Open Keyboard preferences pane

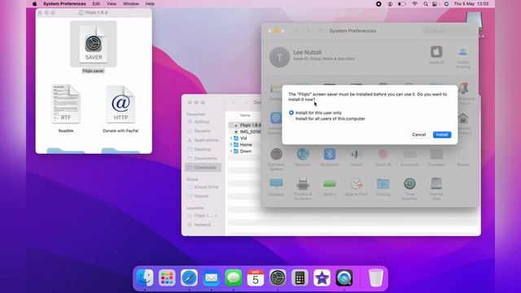409,157
